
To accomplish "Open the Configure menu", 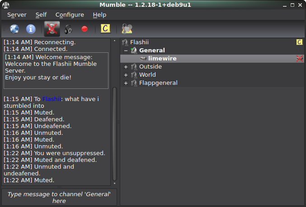I will click(70, 15).
